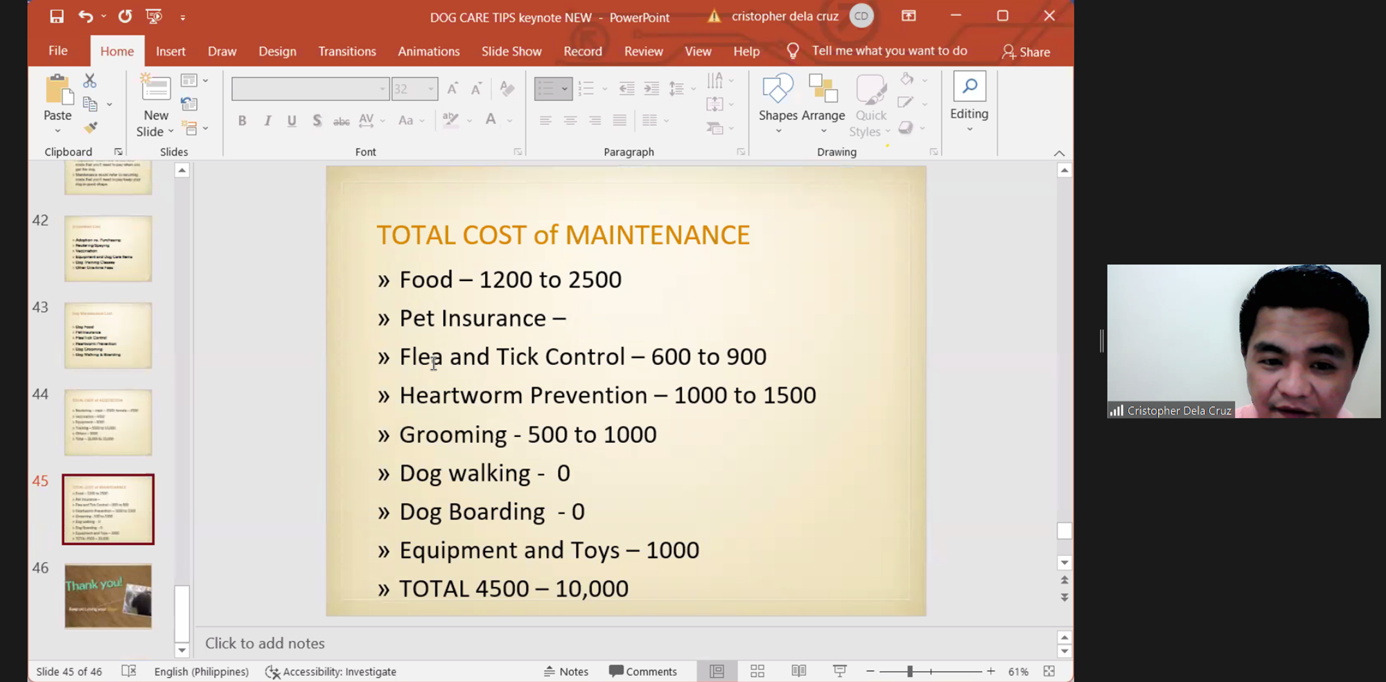Viewport: 1386px width, 682px height.
Task: Toggle the Notes pane
Action: (x=566, y=671)
